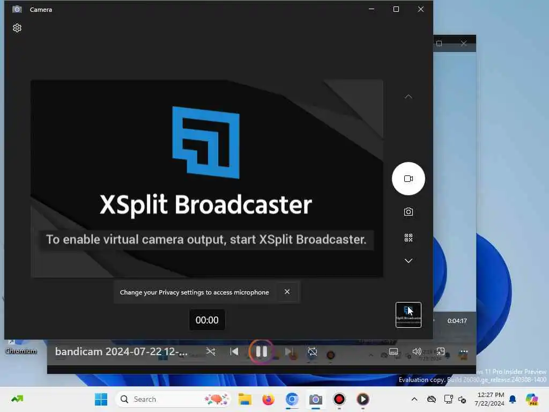Open Copilot preview from the taskbar
This screenshot has height=412, width=549.
(531, 399)
